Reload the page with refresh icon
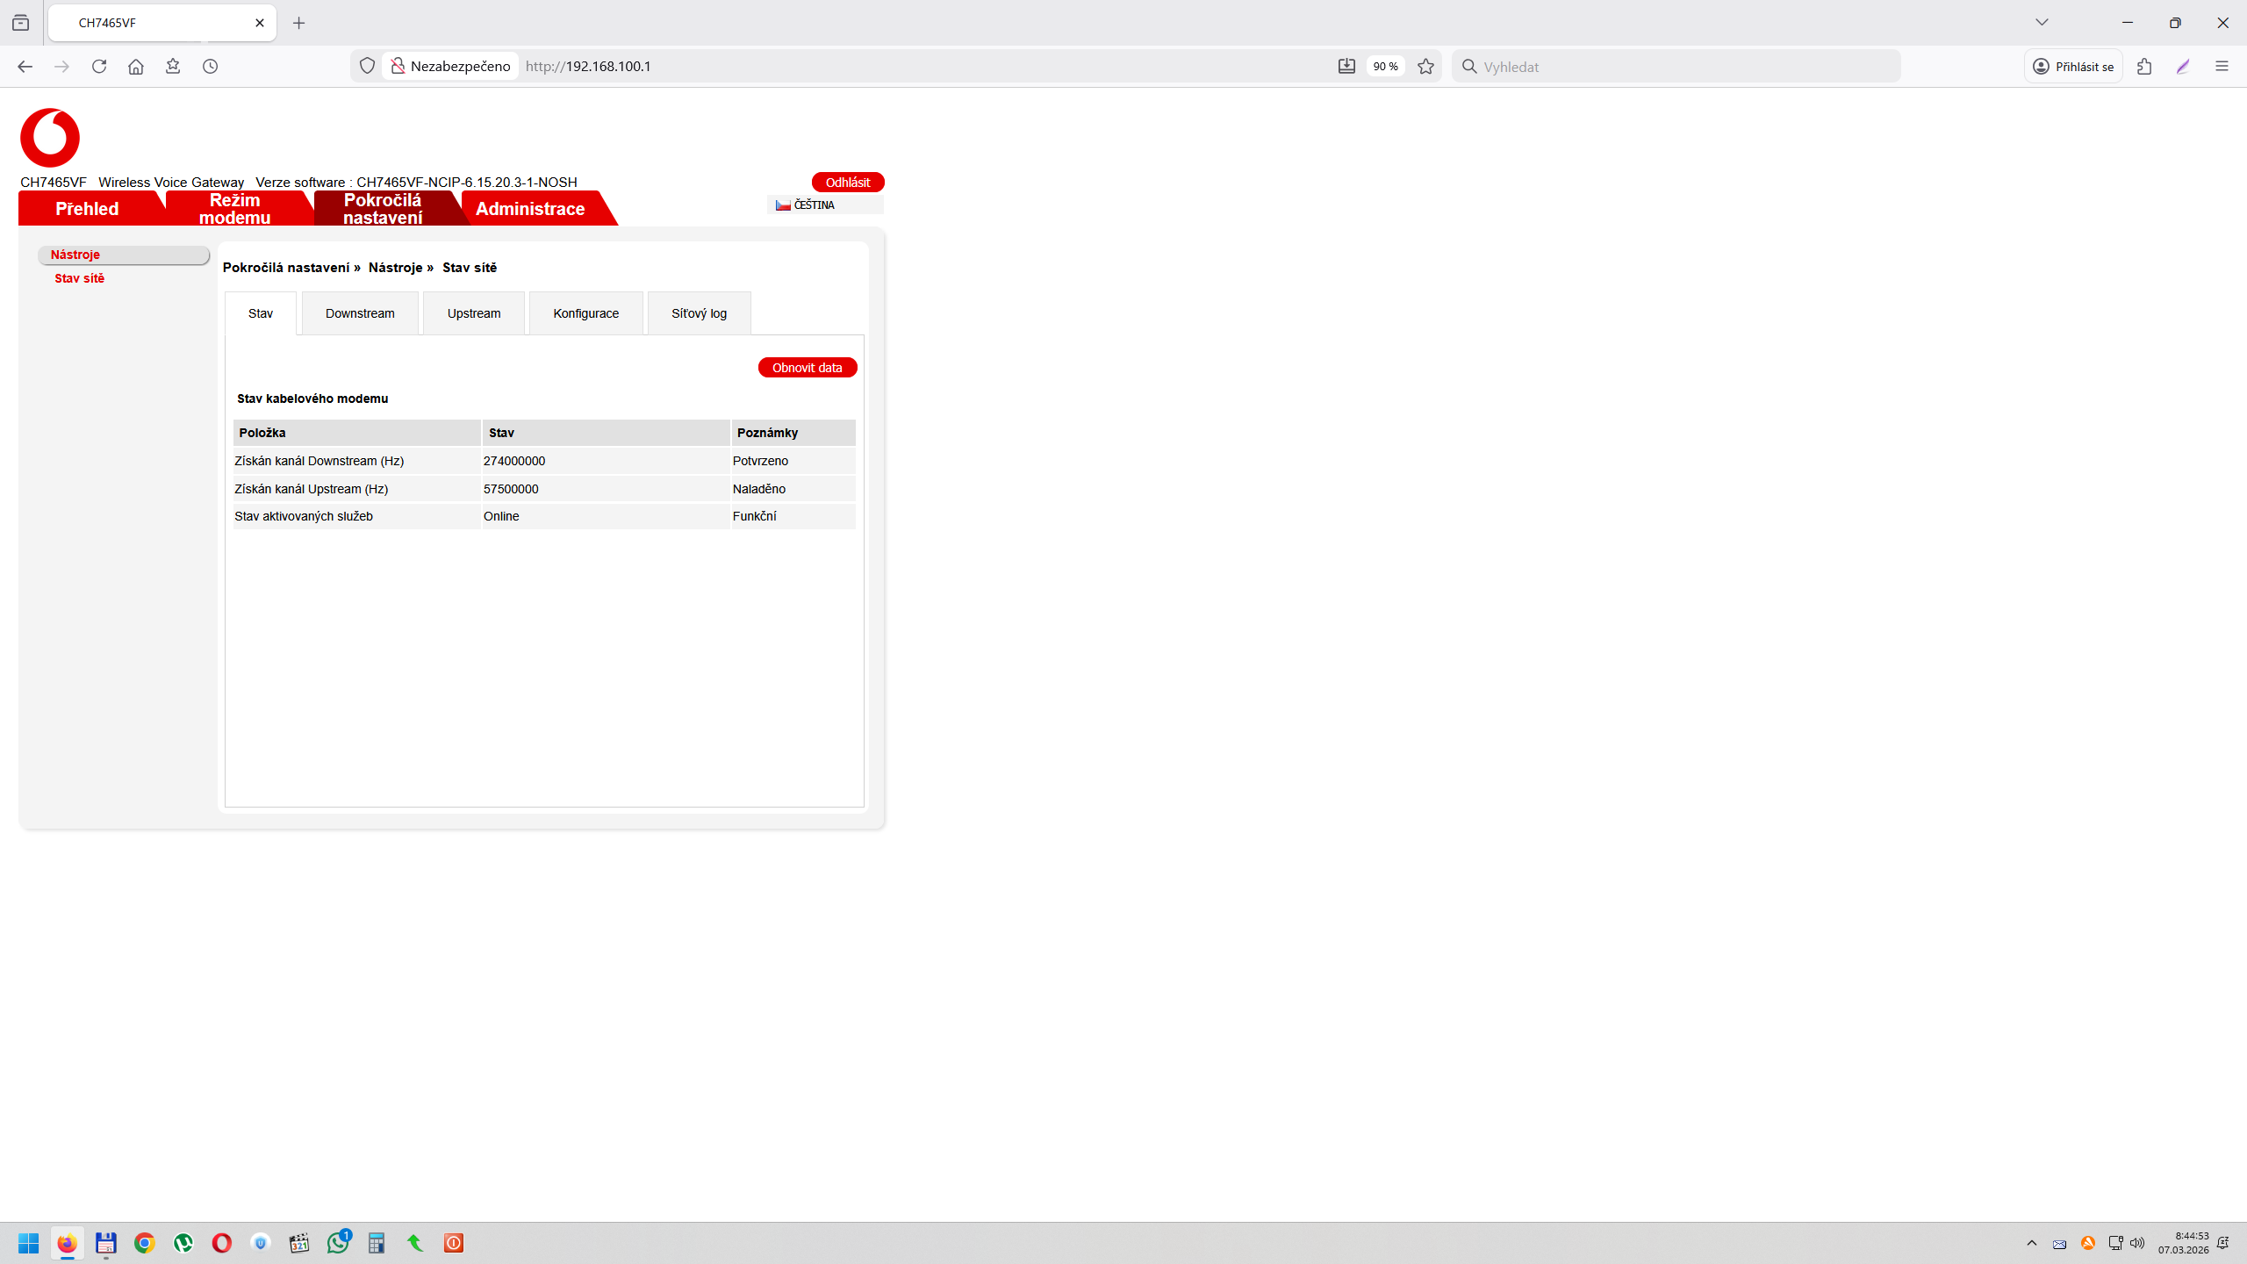The image size is (2247, 1264). [99, 67]
